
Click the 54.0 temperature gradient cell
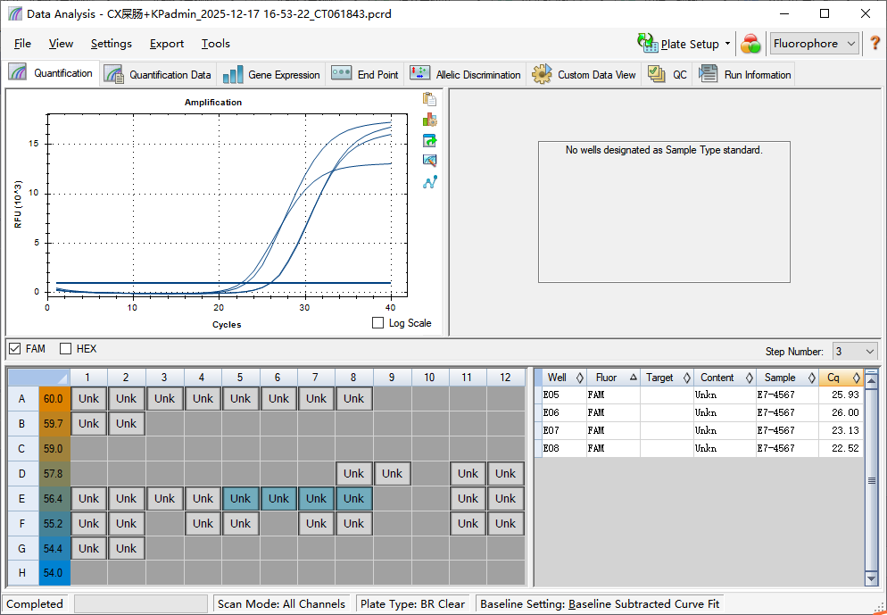(x=54, y=572)
